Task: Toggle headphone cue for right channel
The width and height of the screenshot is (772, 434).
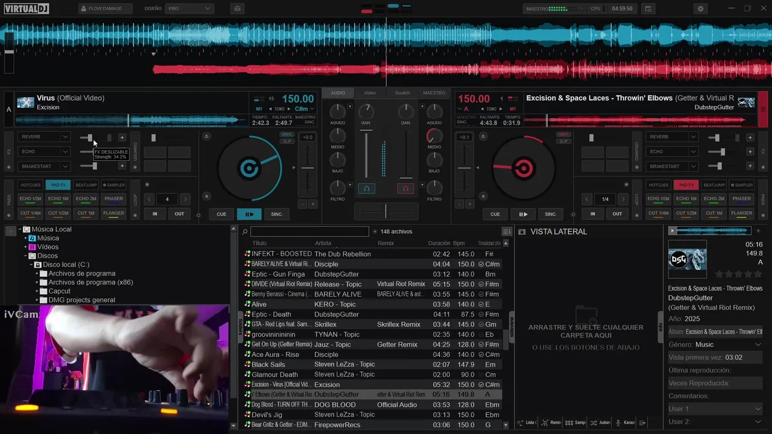Action: (405, 189)
